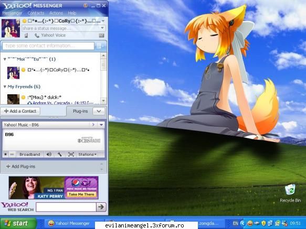Collapse the plug-ins panel with chevron button
The image size is (306, 229).
99,111
